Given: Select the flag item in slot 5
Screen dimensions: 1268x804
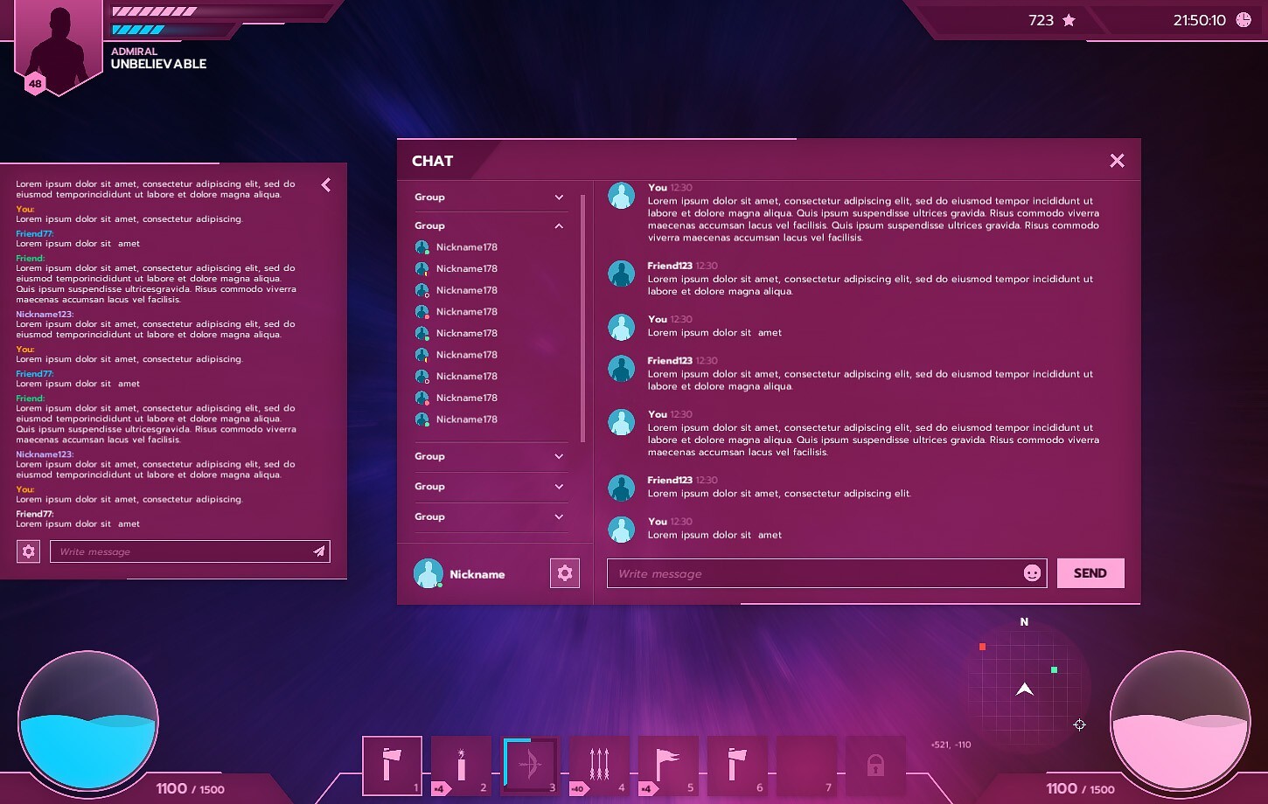Looking at the screenshot, I should click(668, 766).
